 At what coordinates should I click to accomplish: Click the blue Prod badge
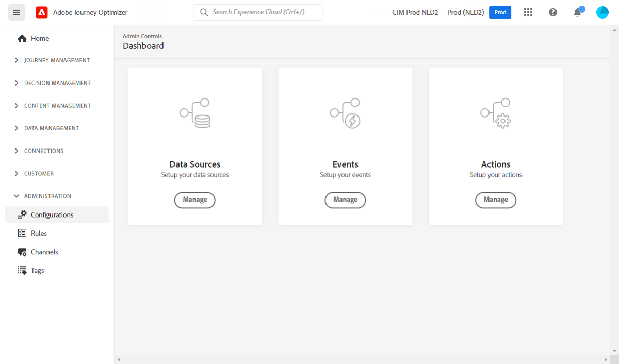coord(500,12)
